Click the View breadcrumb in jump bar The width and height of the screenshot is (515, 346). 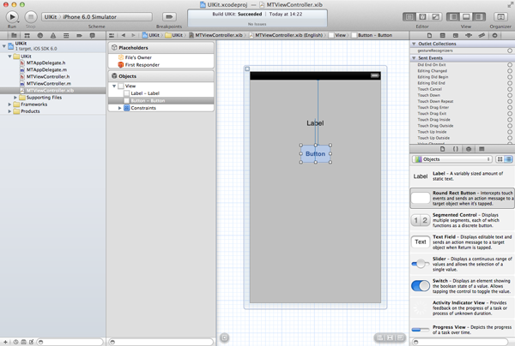(x=337, y=35)
